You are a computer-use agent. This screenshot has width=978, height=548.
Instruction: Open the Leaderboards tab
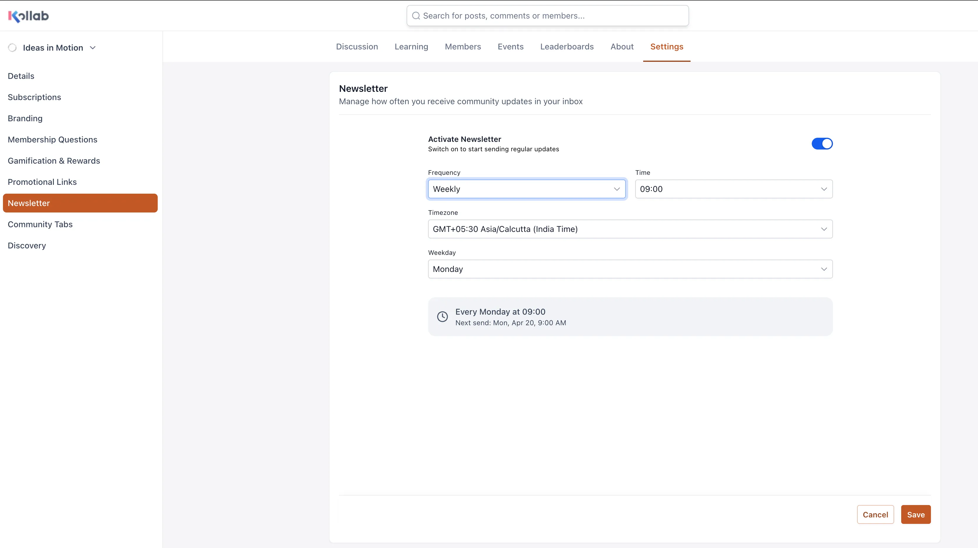566,46
